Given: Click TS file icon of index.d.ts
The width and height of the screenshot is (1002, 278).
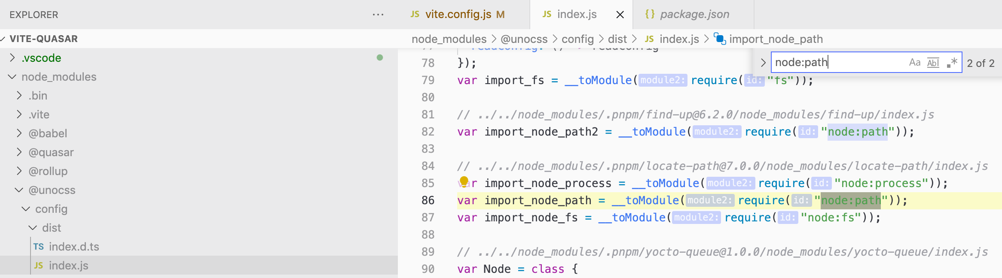Looking at the screenshot, I should point(39,247).
